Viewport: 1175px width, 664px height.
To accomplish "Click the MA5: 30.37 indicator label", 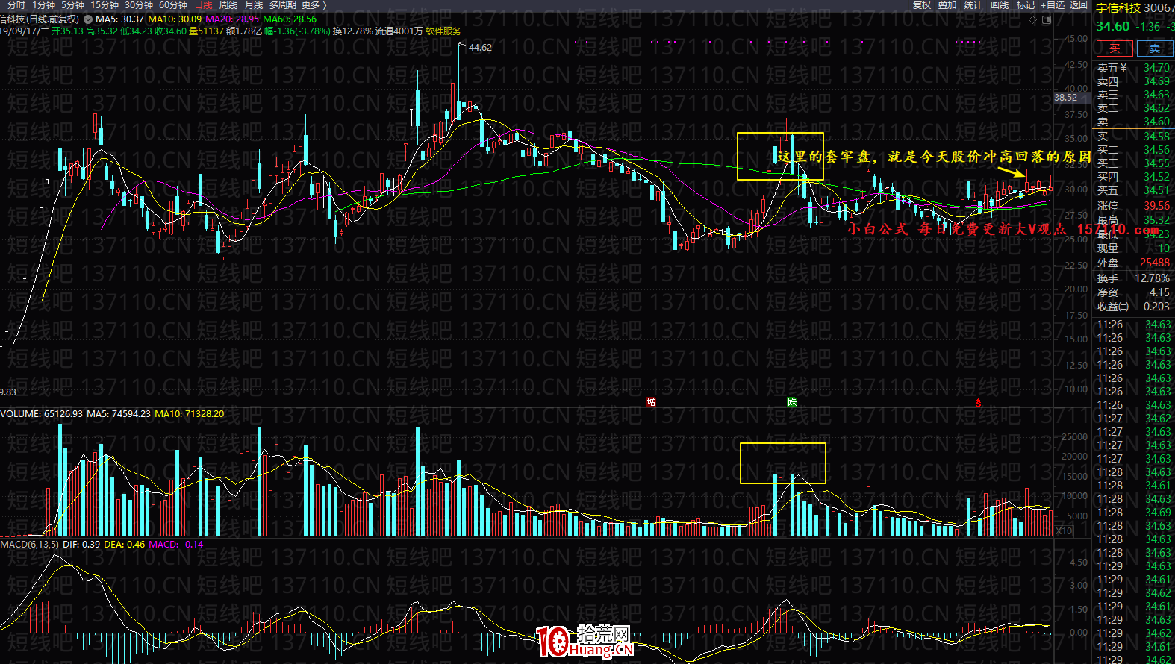I will (x=120, y=19).
